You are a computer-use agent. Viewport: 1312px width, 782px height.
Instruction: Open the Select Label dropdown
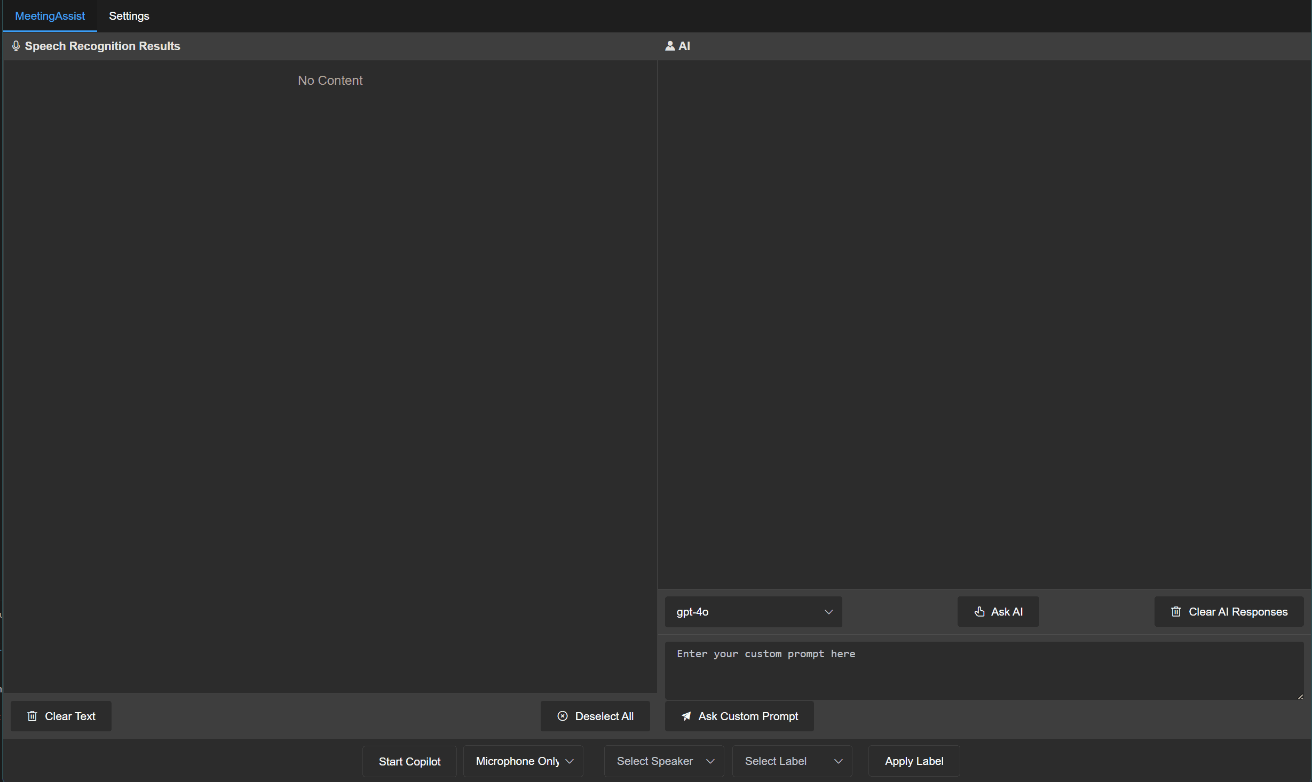click(x=792, y=762)
